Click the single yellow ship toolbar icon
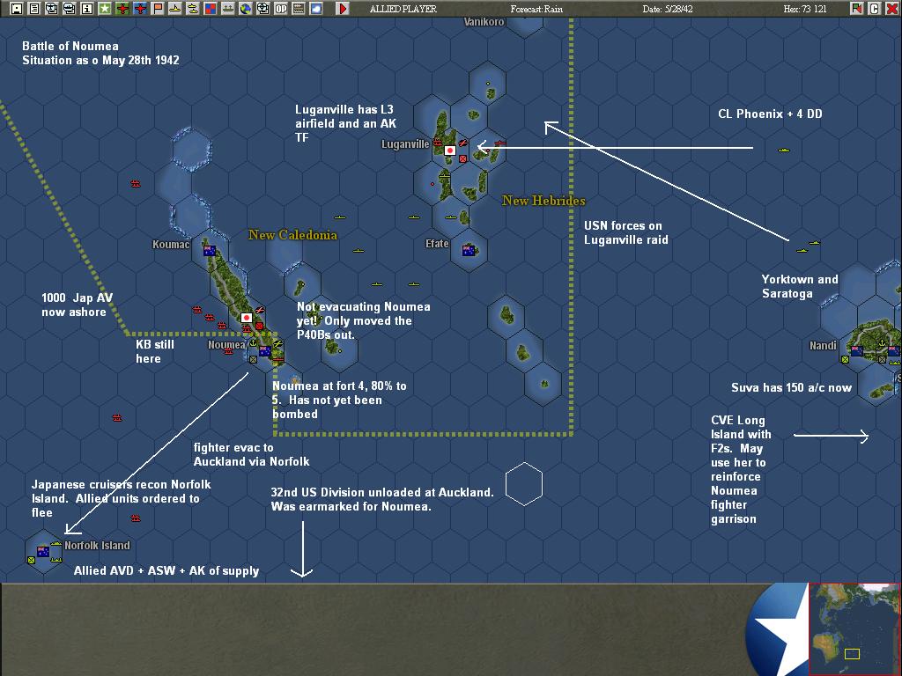 [175, 9]
